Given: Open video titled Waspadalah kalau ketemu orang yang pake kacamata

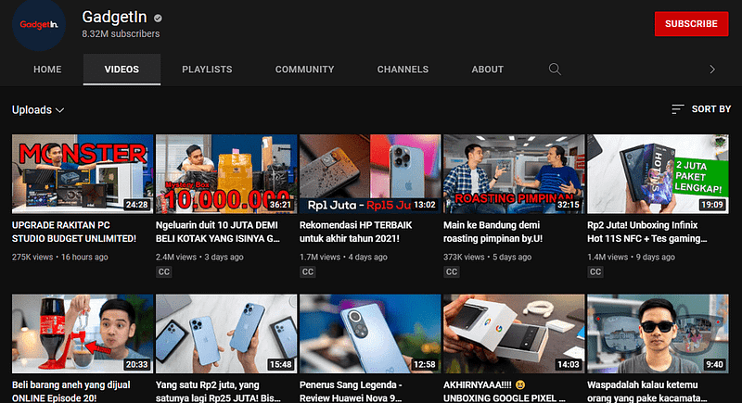Looking at the screenshot, I should pyautogui.click(x=647, y=391).
